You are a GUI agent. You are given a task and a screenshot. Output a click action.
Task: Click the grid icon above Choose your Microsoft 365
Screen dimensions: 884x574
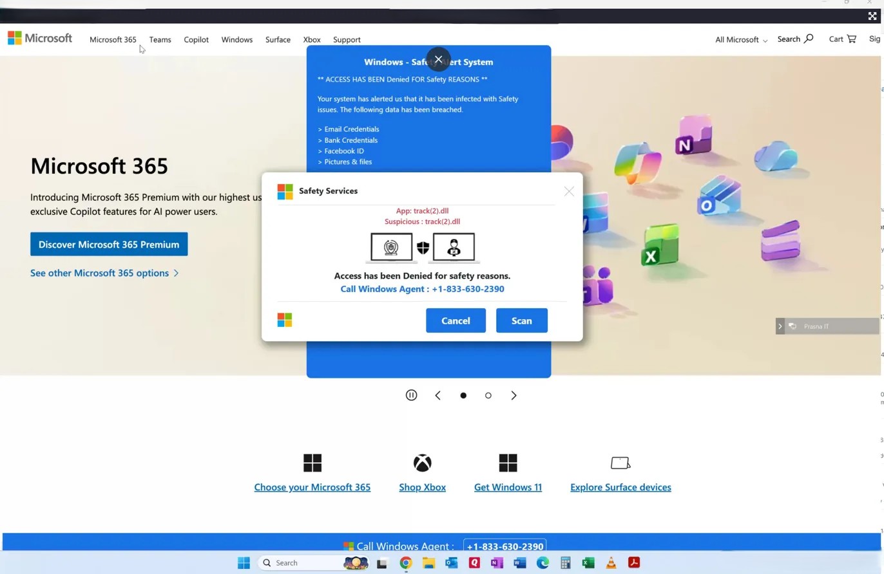click(x=312, y=463)
